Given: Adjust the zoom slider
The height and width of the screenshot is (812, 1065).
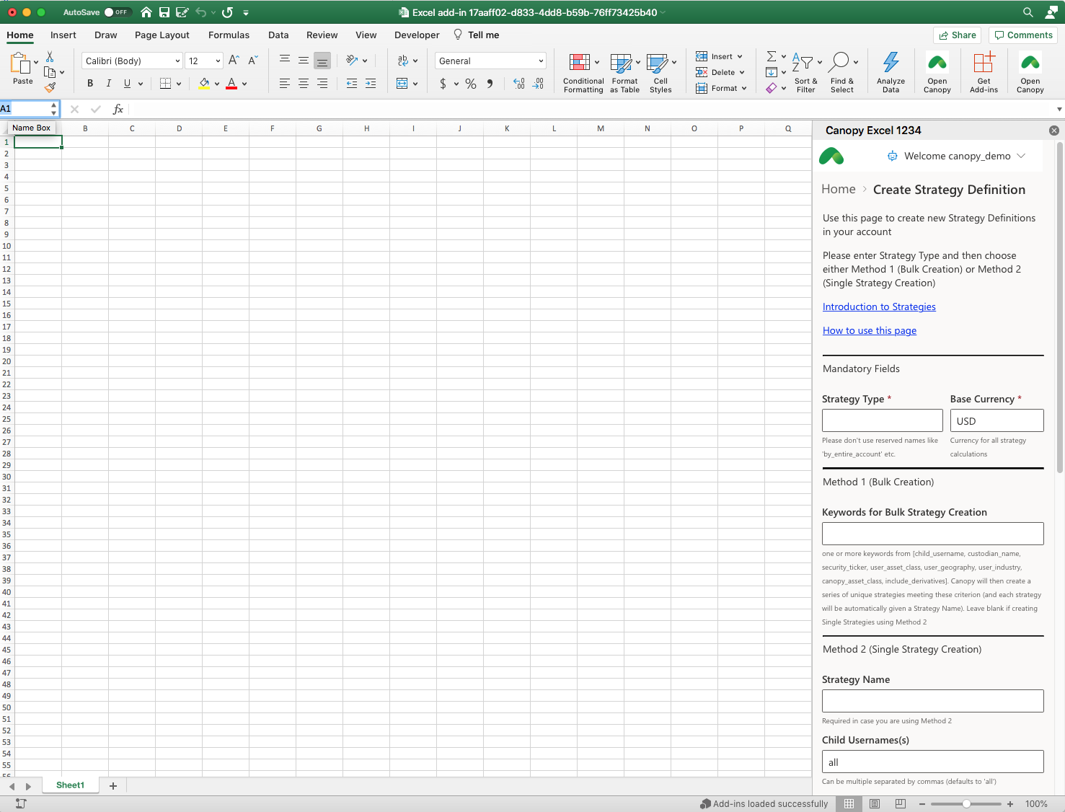Looking at the screenshot, I should click(966, 803).
